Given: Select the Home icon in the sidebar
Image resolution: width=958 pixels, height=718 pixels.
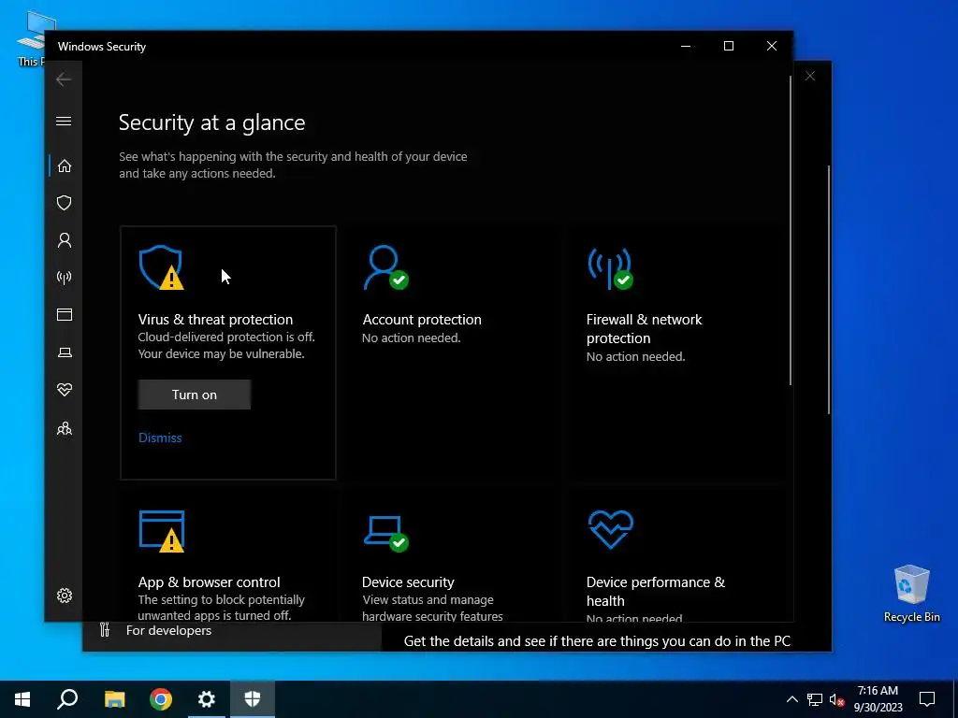Looking at the screenshot, I should click(65, 166).
